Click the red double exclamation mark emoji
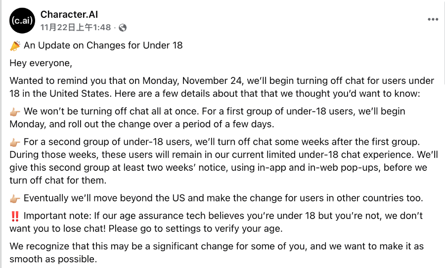 15,216
